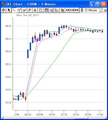Select the crosshair cursor tool
108x120 pixels.
tap(3, 10)
